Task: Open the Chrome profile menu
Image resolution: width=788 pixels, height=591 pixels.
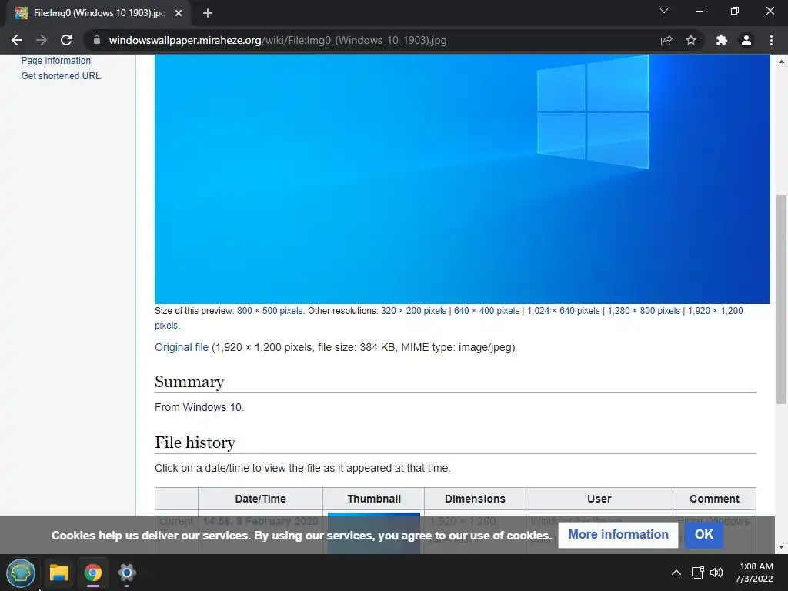Action: pyautogui.click(x=746, y=40)
